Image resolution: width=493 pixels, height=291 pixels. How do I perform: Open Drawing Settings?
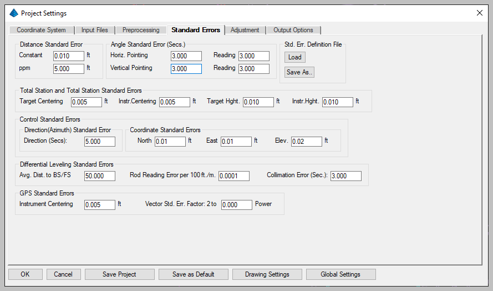click(267, 274)
